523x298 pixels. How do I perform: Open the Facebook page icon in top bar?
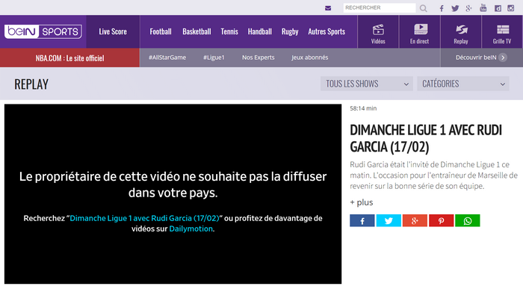click(x=442, y=8)
